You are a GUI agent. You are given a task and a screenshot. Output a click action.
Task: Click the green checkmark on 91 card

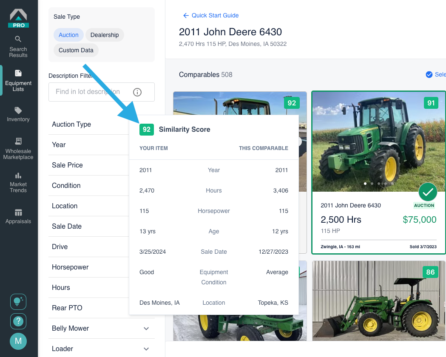click(428, 192)
